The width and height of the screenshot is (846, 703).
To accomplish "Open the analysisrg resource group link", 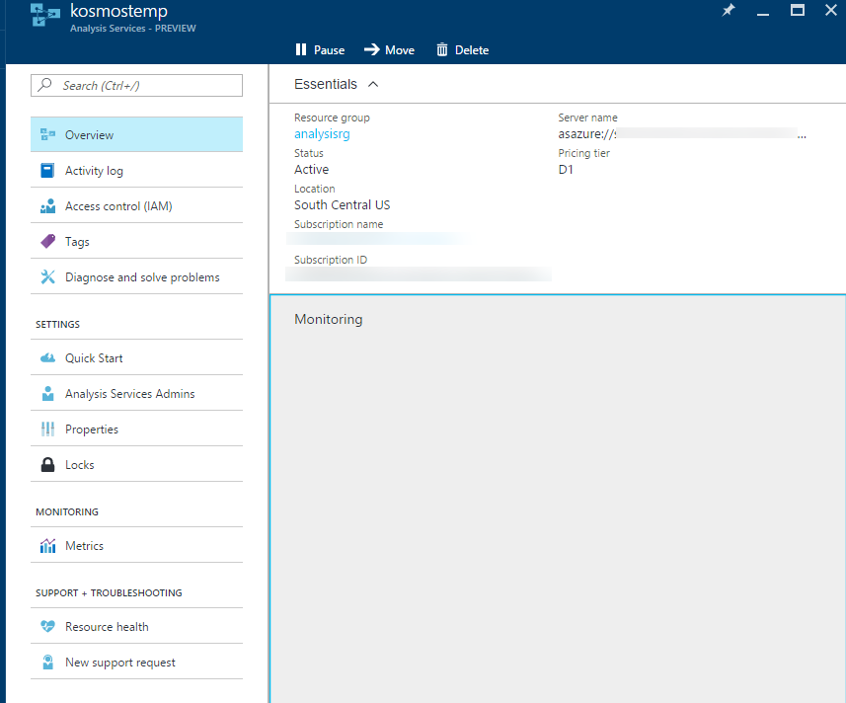I will tap(322, 134).
